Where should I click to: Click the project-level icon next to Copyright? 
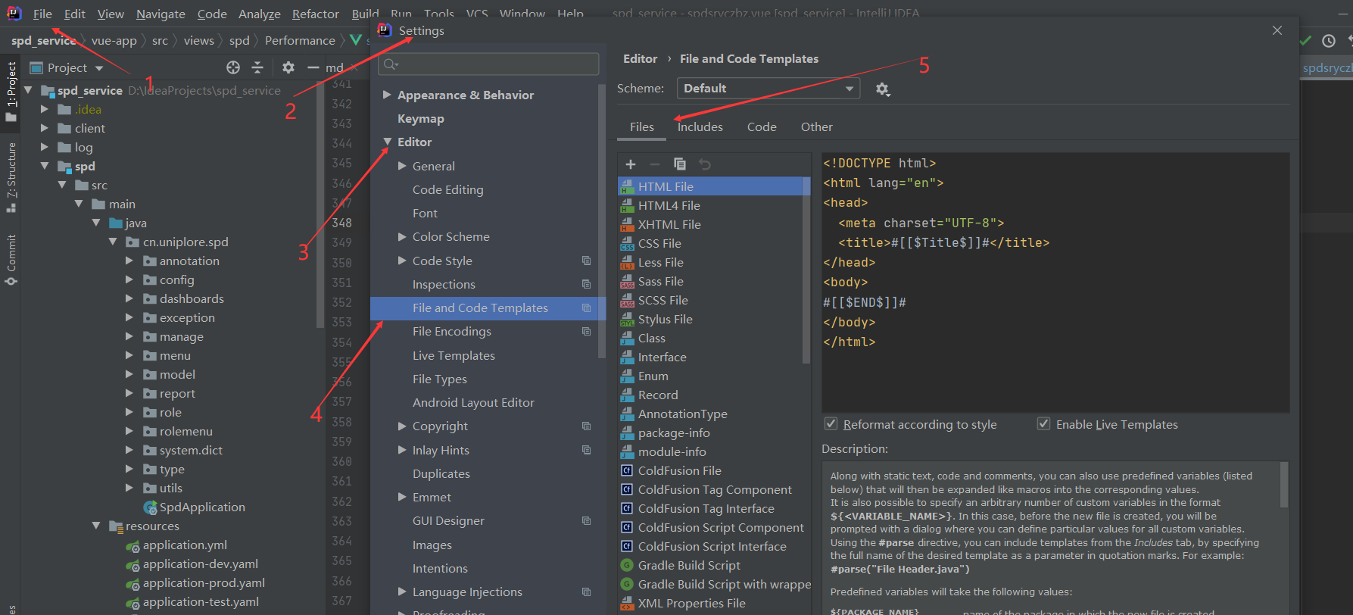tap(586, 426)
